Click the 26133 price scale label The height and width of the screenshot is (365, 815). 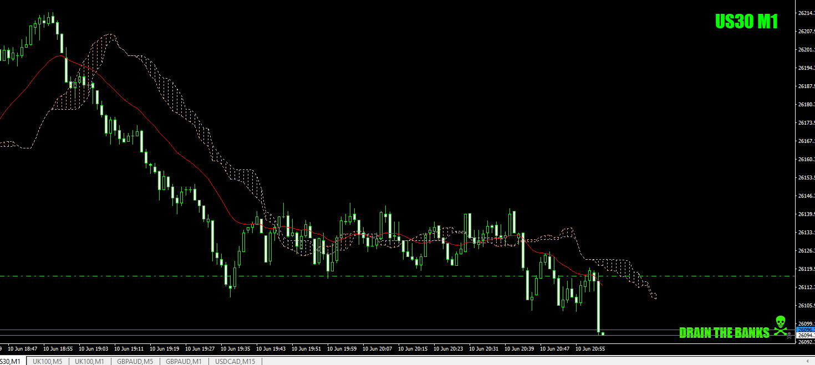[x=806, y=232]
